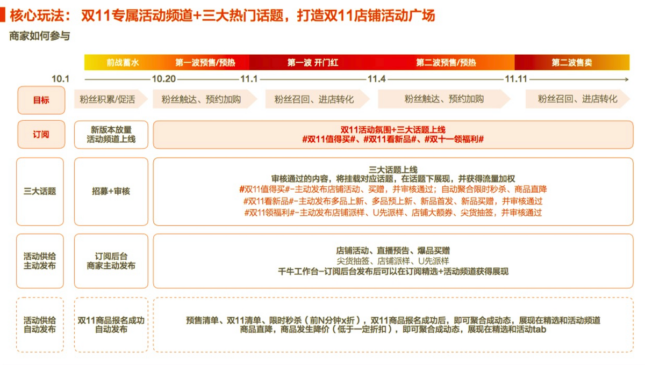This screenshot has width=645, height=365.
Task: Click the 第二波售卖 phase bar
Action: [572, 62]
